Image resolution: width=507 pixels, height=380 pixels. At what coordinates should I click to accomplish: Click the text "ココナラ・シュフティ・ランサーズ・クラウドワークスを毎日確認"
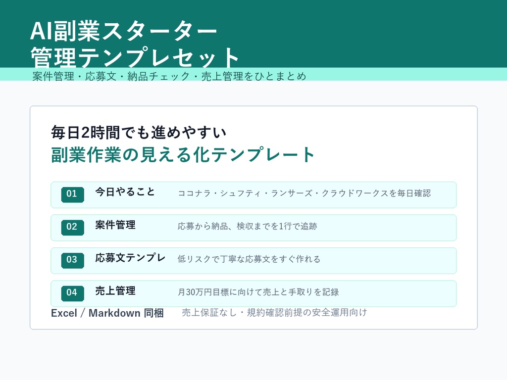click(x=304, y=193)
